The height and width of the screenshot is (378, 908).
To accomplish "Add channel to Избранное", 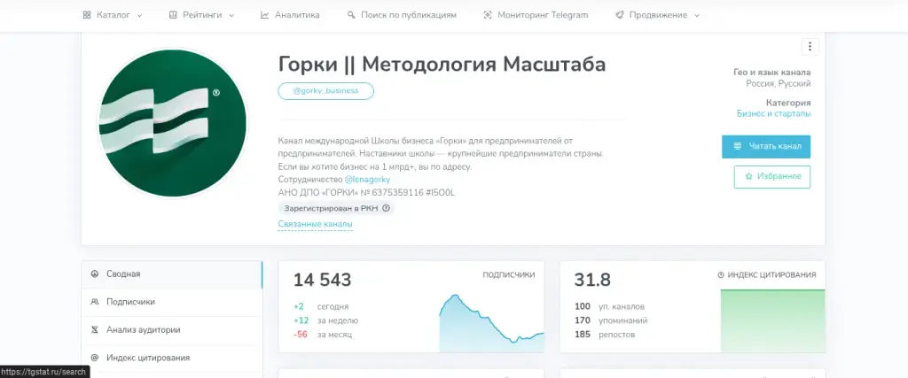I will (x=772, y=177).
